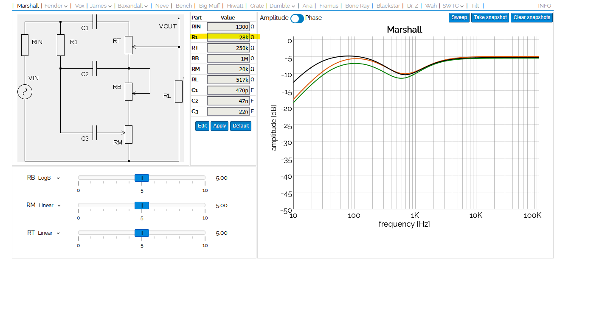Toggle the Amplitude/Phase switch

(297, 18)
